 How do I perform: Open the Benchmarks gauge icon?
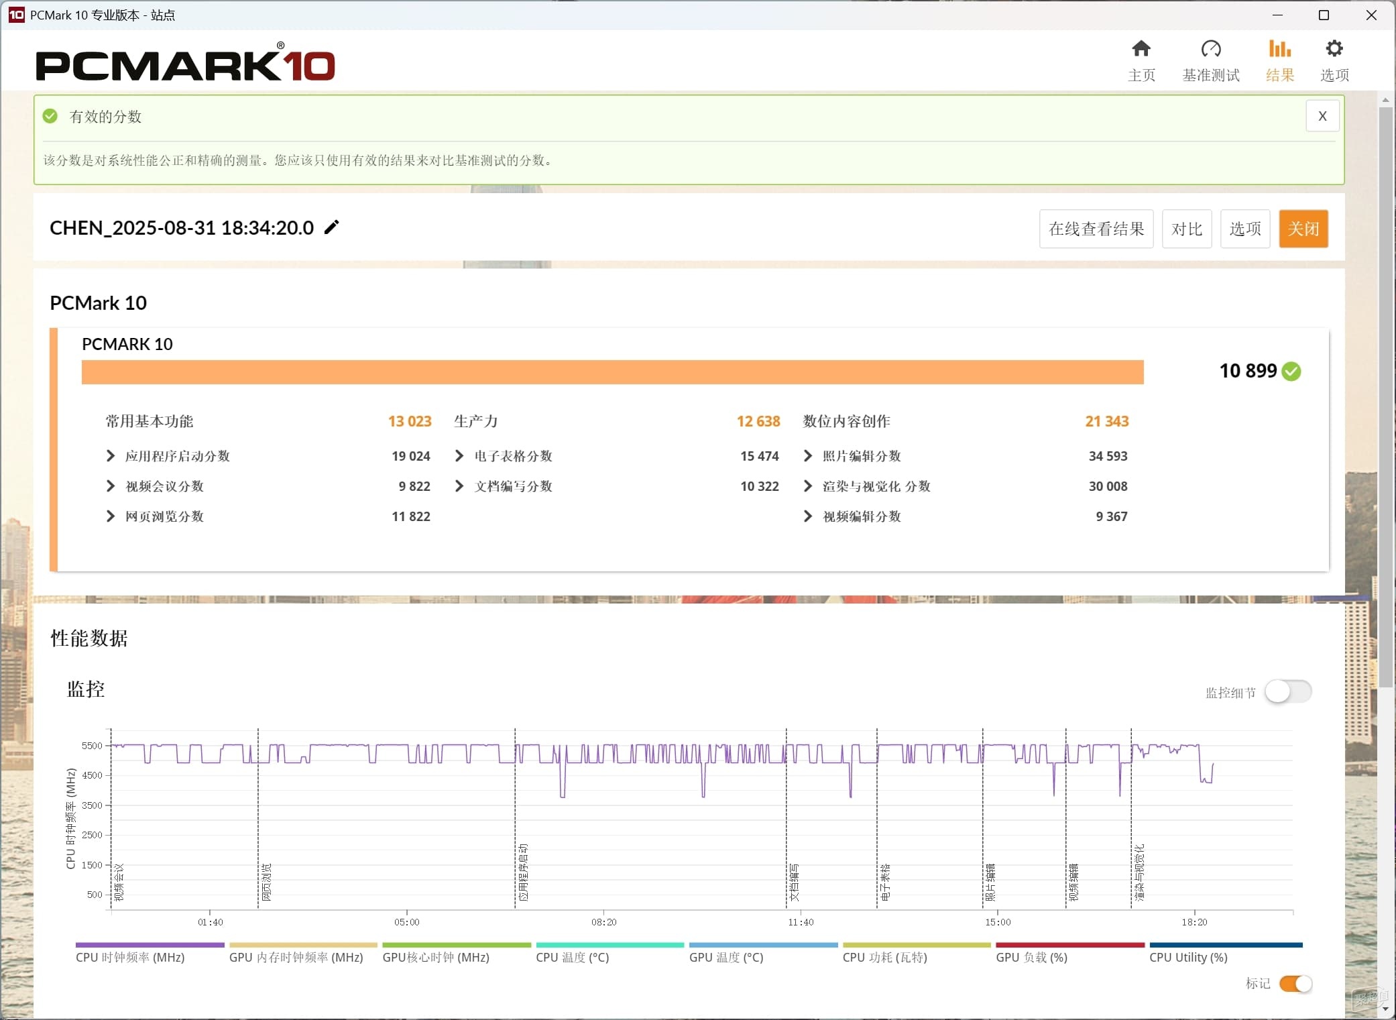tap(1211, 49)
